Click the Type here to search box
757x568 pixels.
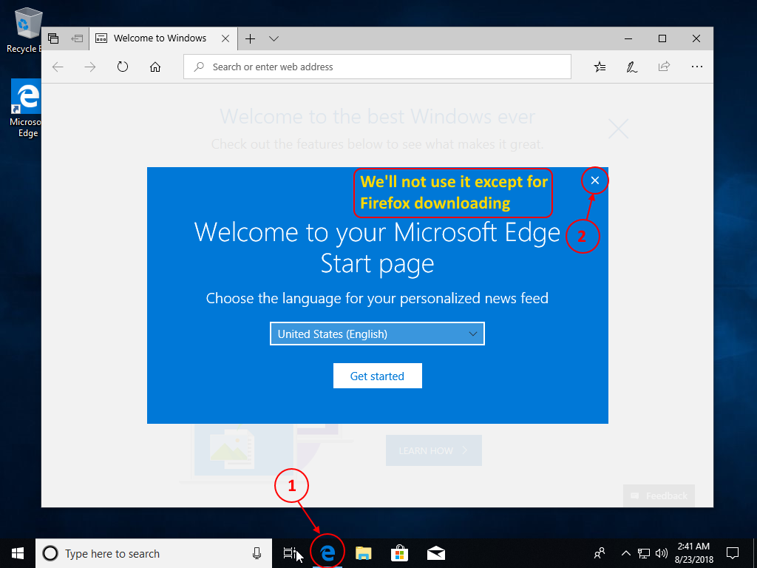152,553
